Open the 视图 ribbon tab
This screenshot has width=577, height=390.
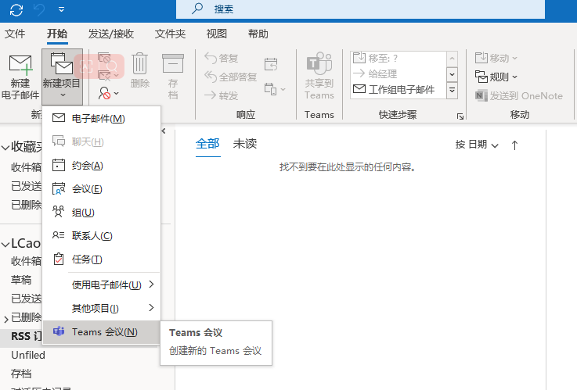(216, 34)
